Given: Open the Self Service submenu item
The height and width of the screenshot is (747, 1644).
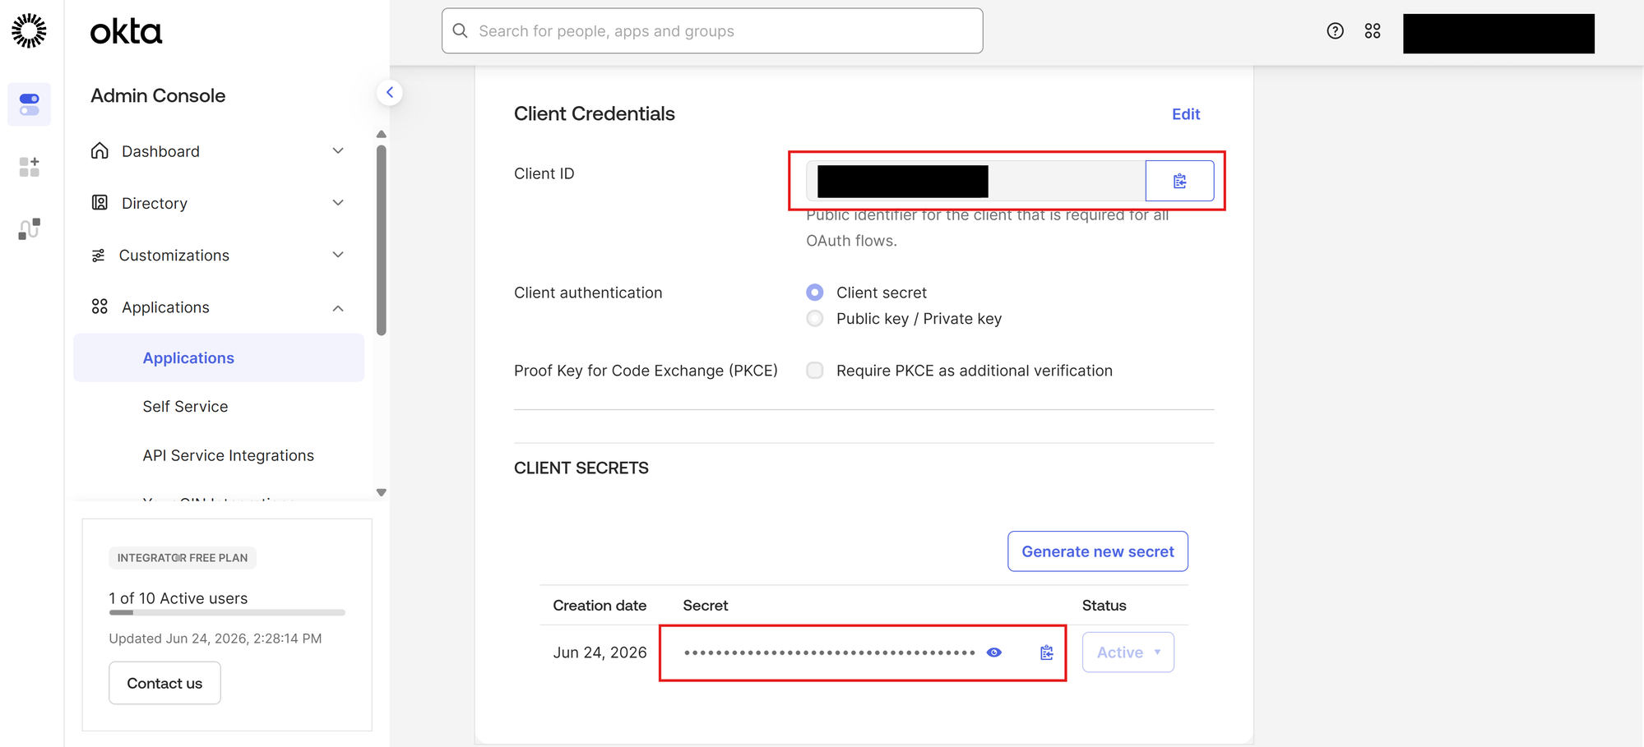Looking at the screenshot, I should (x=185, y=407).
